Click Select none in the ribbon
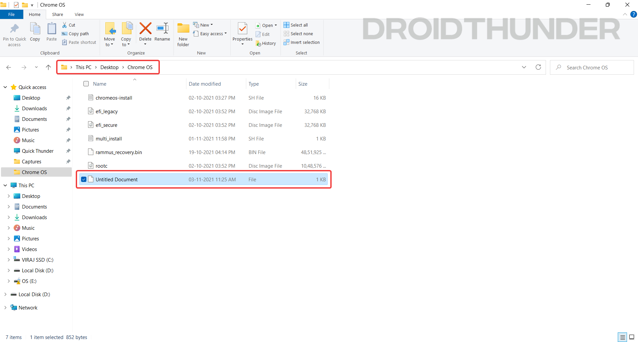Viewport: 638px width, 342px height. tap(298, 34)
